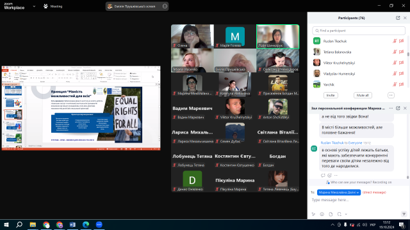Select Anton Shchutskyi video tile

277,108
